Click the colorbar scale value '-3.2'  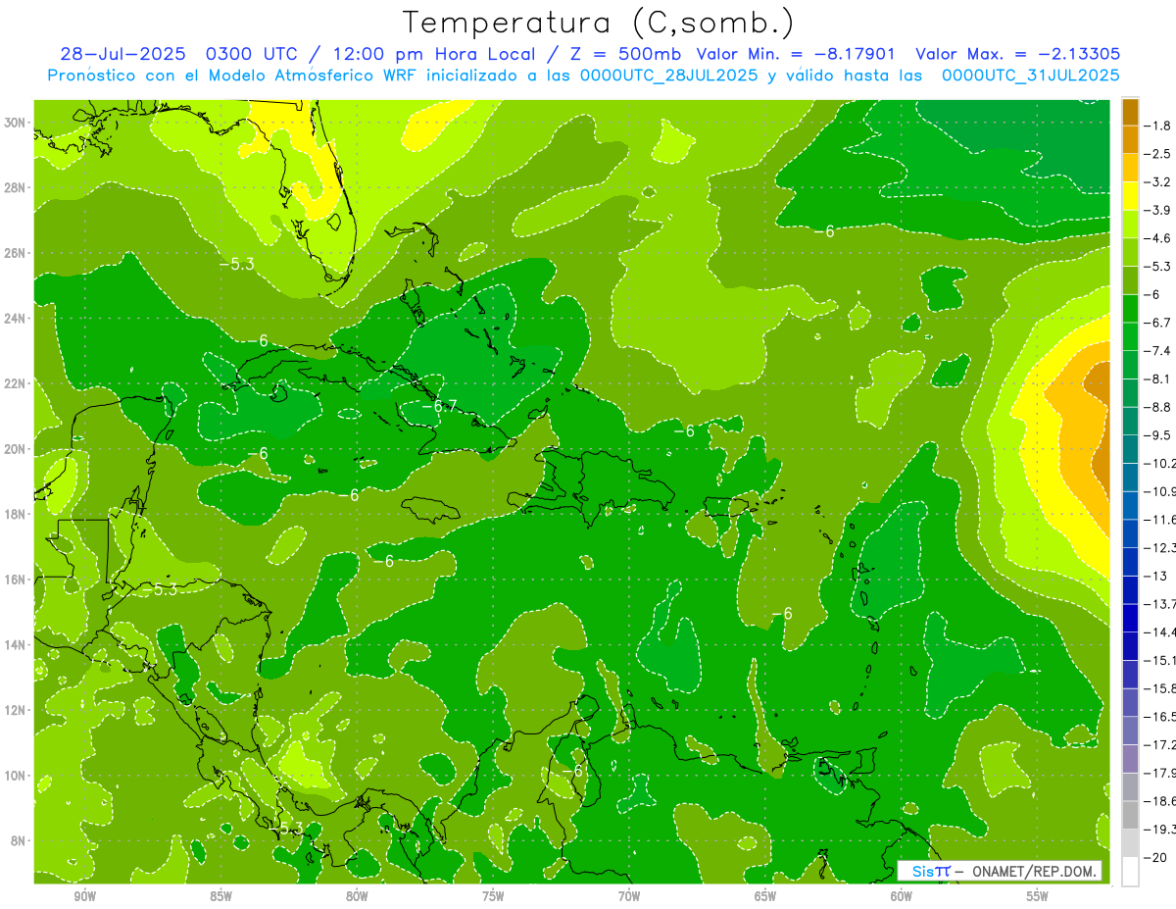click(1158, 182)
